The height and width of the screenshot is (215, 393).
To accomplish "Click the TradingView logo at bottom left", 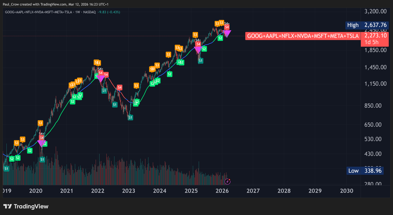I will 26,206.
